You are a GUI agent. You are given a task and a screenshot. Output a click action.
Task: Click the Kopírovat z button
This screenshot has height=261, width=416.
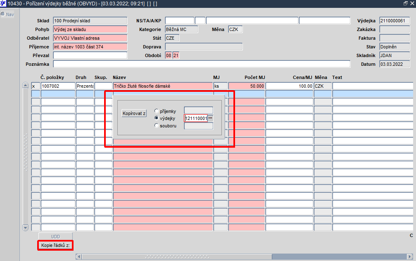(134, 113)
